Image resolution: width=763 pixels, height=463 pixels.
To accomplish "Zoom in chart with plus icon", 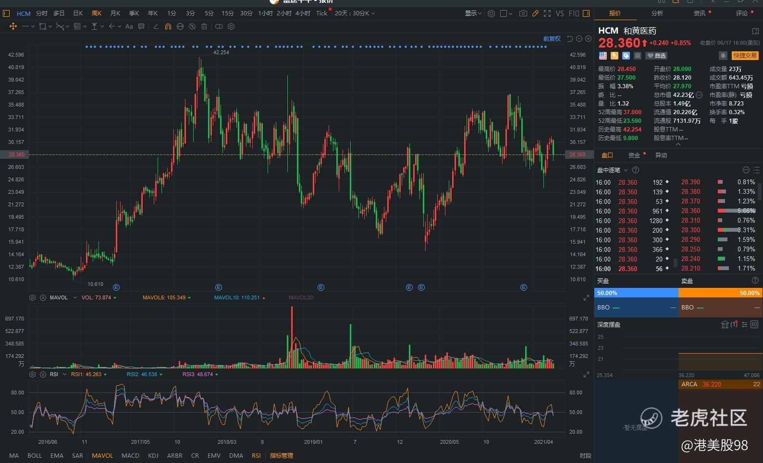I will tap(588, 38).
